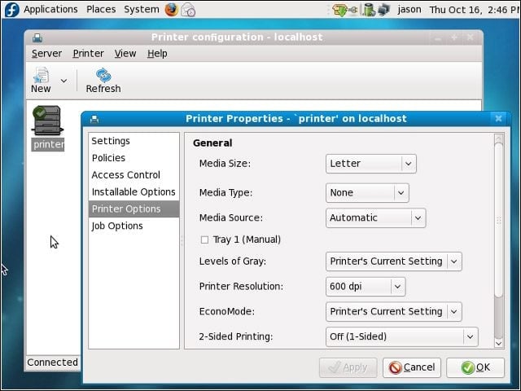The width and height of the screenshot is (521, 391).
Task: Click the Printer Properties title bar icon
Action: point(94,119)
